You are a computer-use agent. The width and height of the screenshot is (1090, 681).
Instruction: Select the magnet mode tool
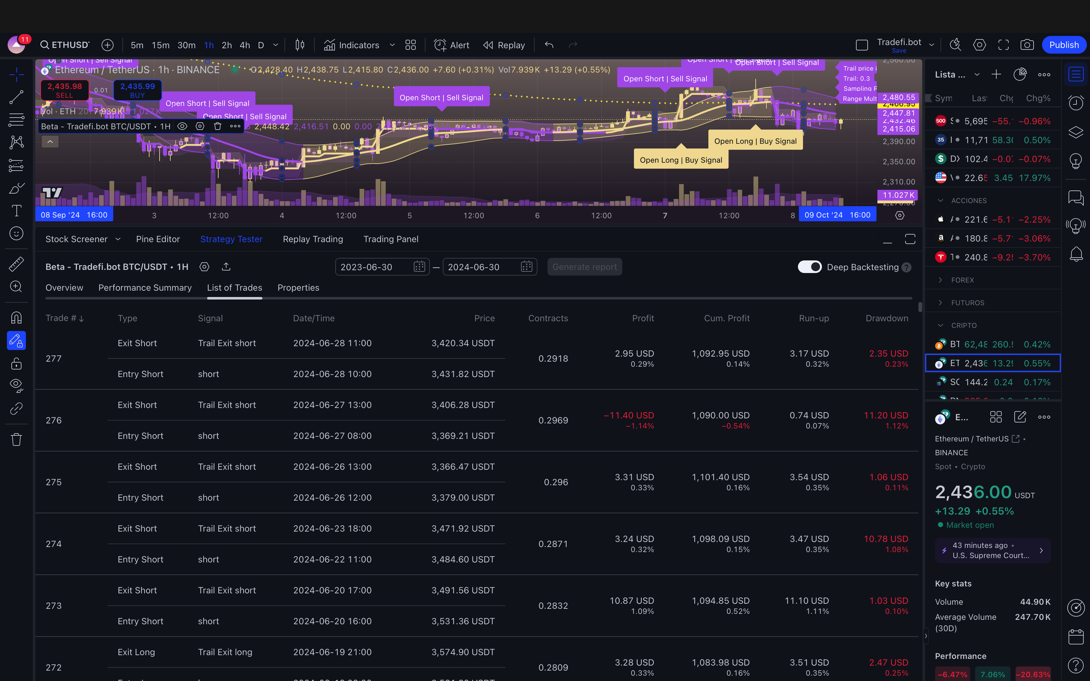(16, 318)
